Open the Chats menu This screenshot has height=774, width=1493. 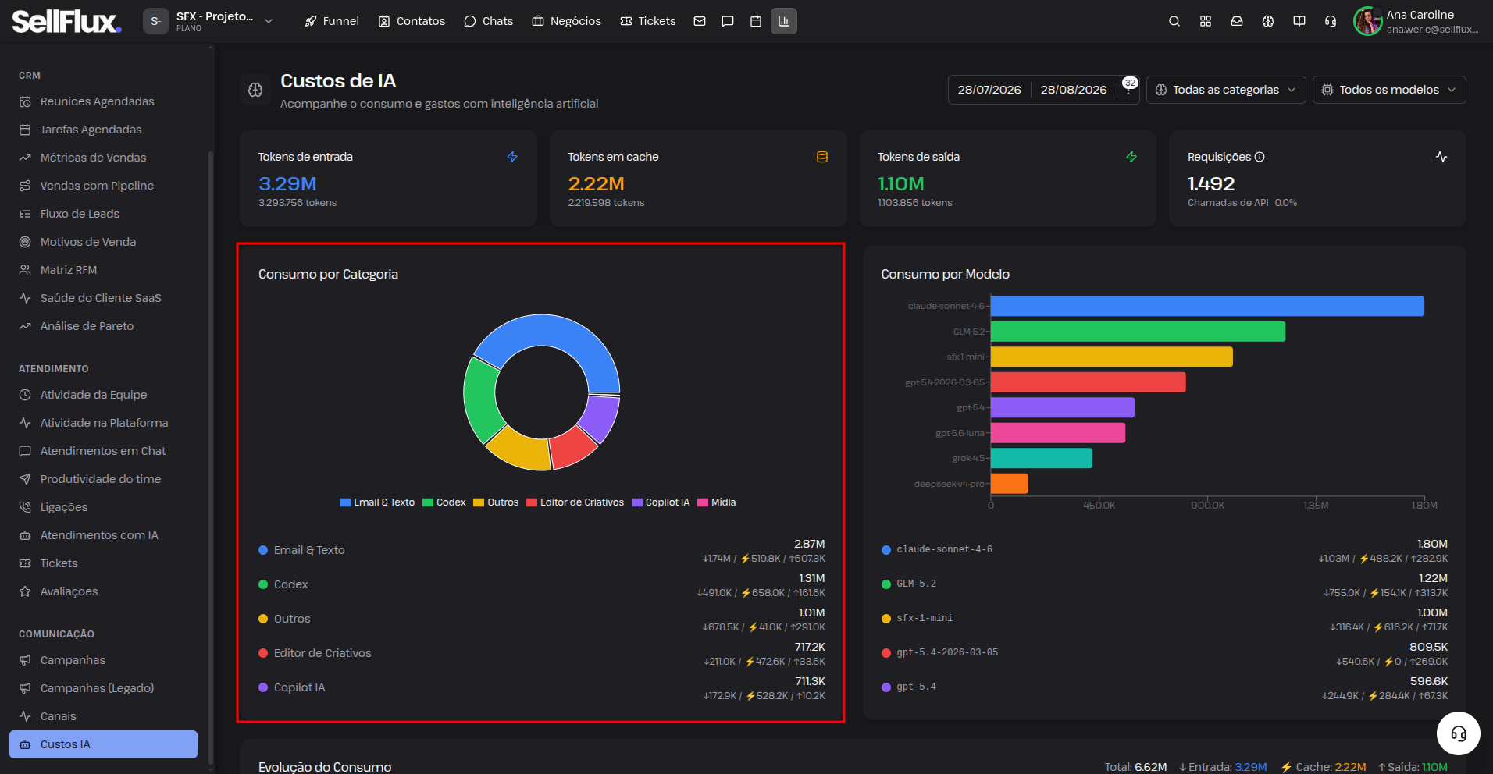[489, 21]
